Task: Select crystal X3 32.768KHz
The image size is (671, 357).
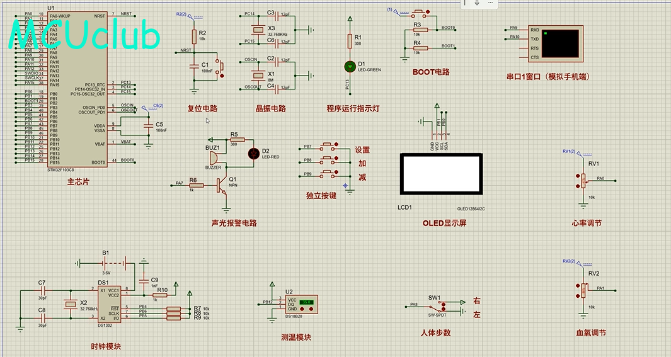Action: (x=258, y=30)
